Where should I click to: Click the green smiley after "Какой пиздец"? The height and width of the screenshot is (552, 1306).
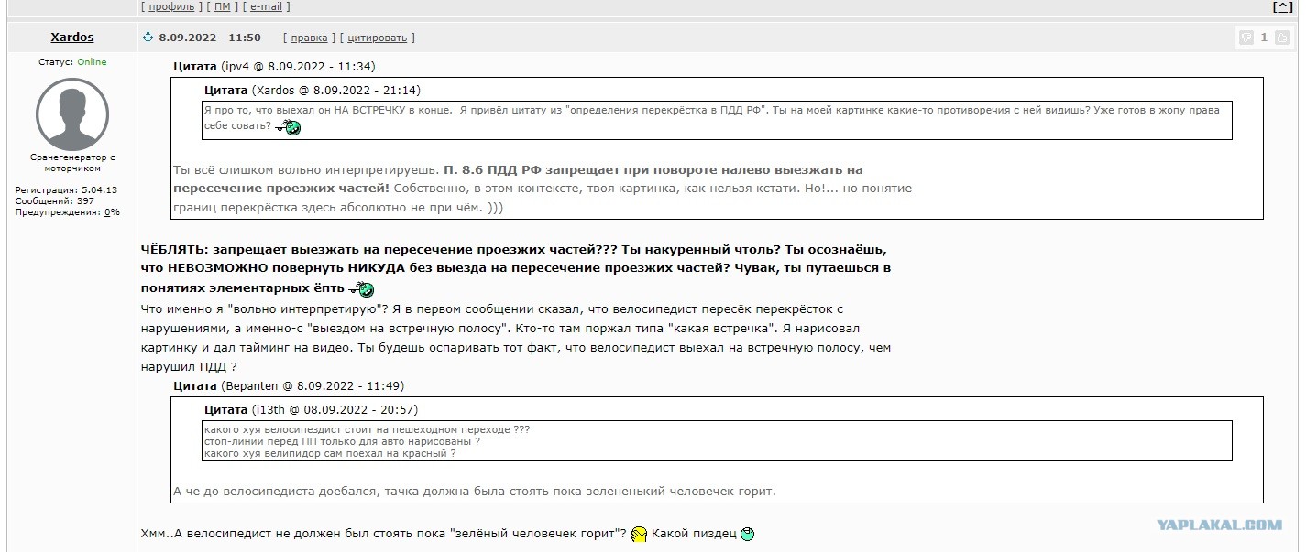747,534
